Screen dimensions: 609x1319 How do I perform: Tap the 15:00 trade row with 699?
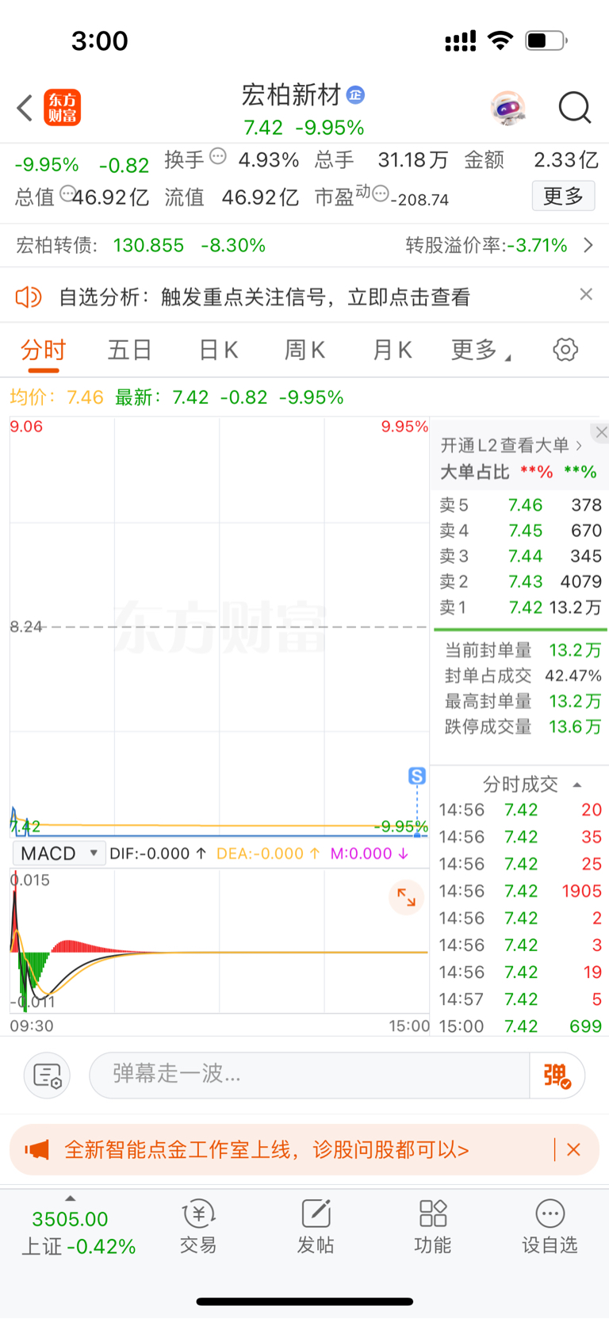520,1026
